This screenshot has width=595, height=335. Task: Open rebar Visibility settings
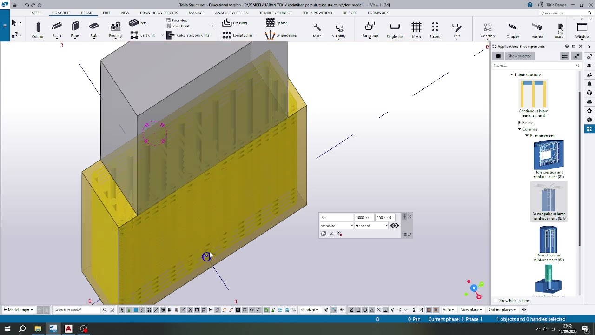[339, 31]
